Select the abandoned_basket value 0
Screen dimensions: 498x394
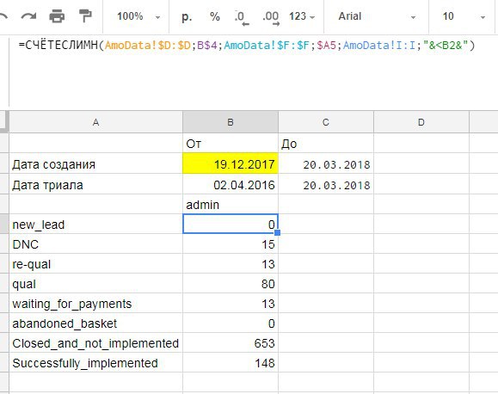click(x=231, y=323)
